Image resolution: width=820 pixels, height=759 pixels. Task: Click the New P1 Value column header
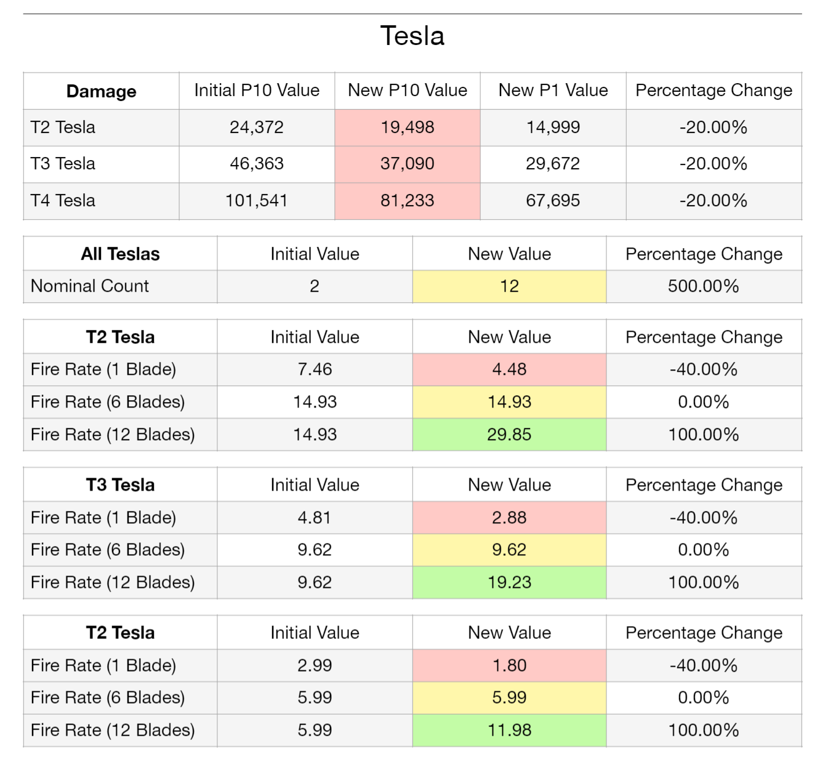(x=553, y=91)
